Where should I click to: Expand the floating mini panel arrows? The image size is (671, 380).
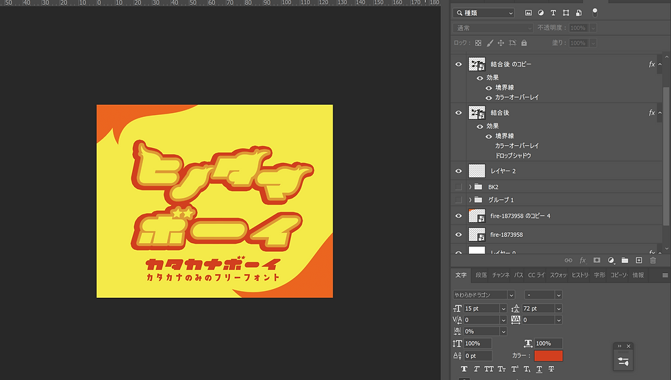pyautogui.click(x=619, y=346)
